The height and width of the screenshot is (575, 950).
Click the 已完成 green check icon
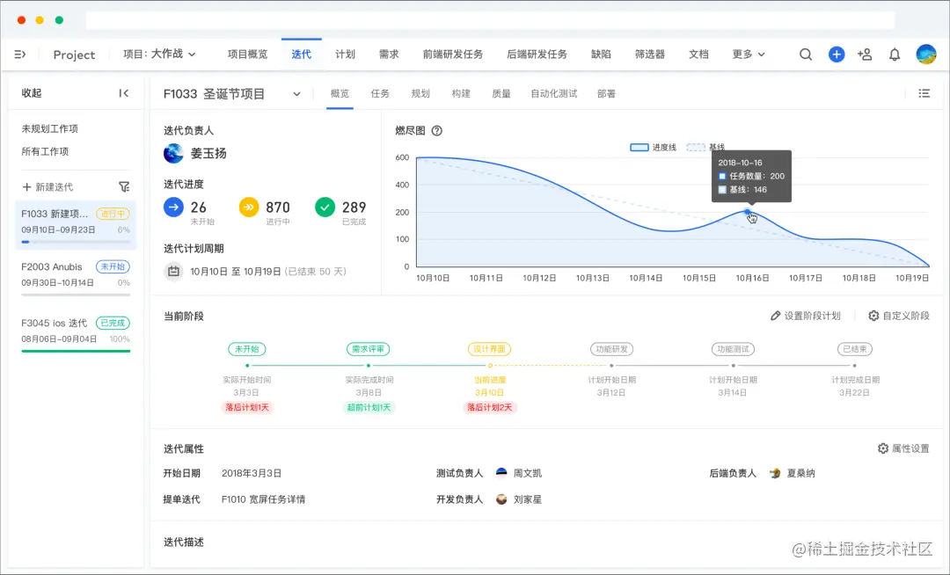tap(325, 207)
